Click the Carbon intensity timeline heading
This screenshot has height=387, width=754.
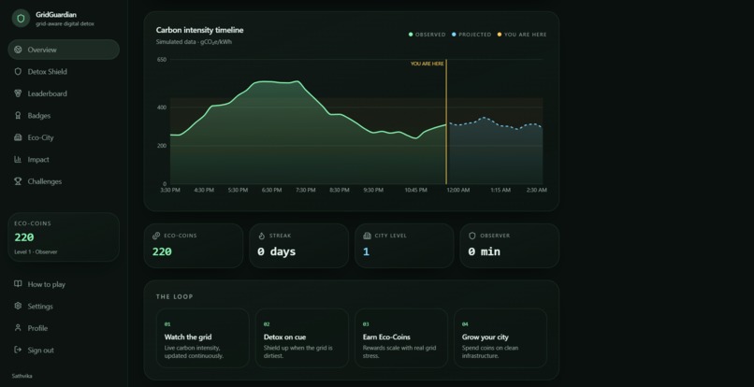[x=199, y=30]
